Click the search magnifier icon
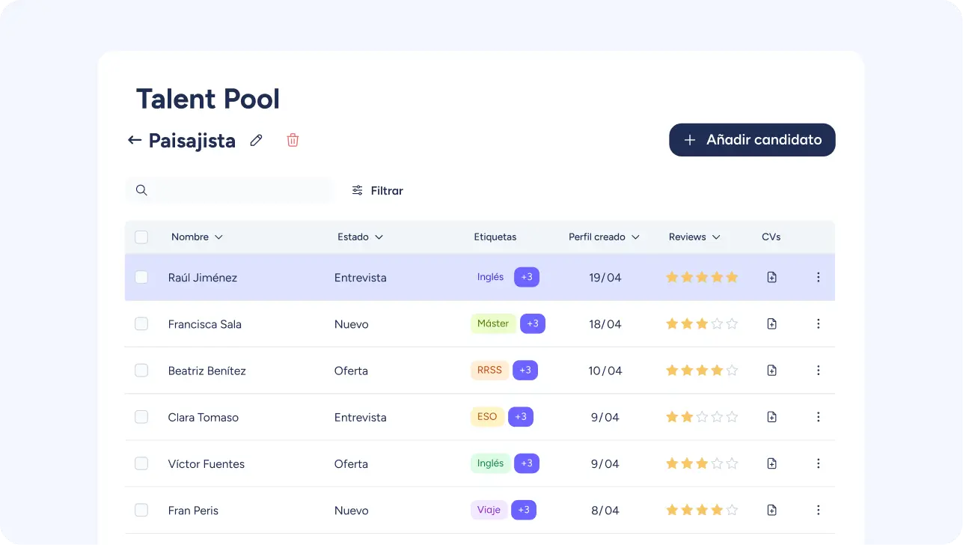Image resolution: width=963 pixels, height=545 pixels. [x=141, y=190]
